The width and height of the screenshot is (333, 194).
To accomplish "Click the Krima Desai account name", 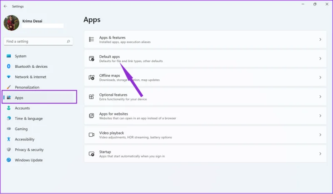I will point(32,21).
